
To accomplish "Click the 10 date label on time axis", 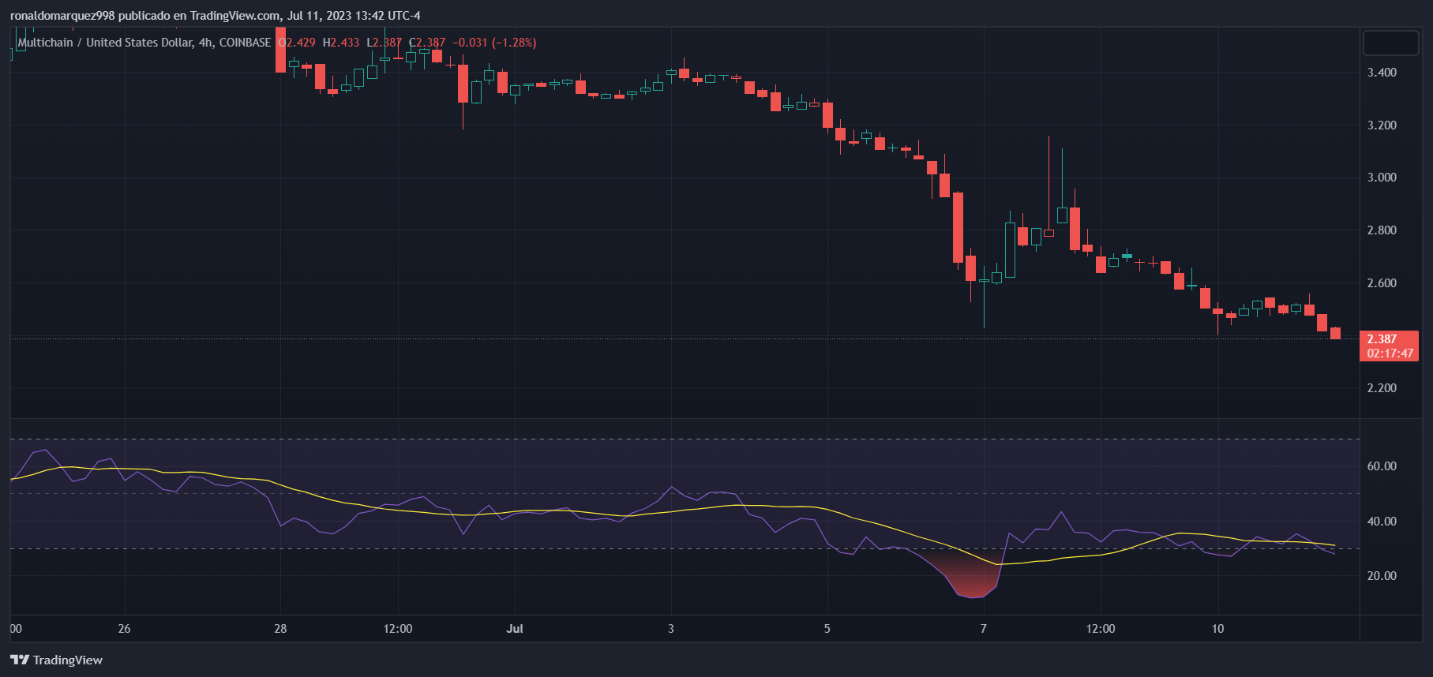I will (1218, 629).
